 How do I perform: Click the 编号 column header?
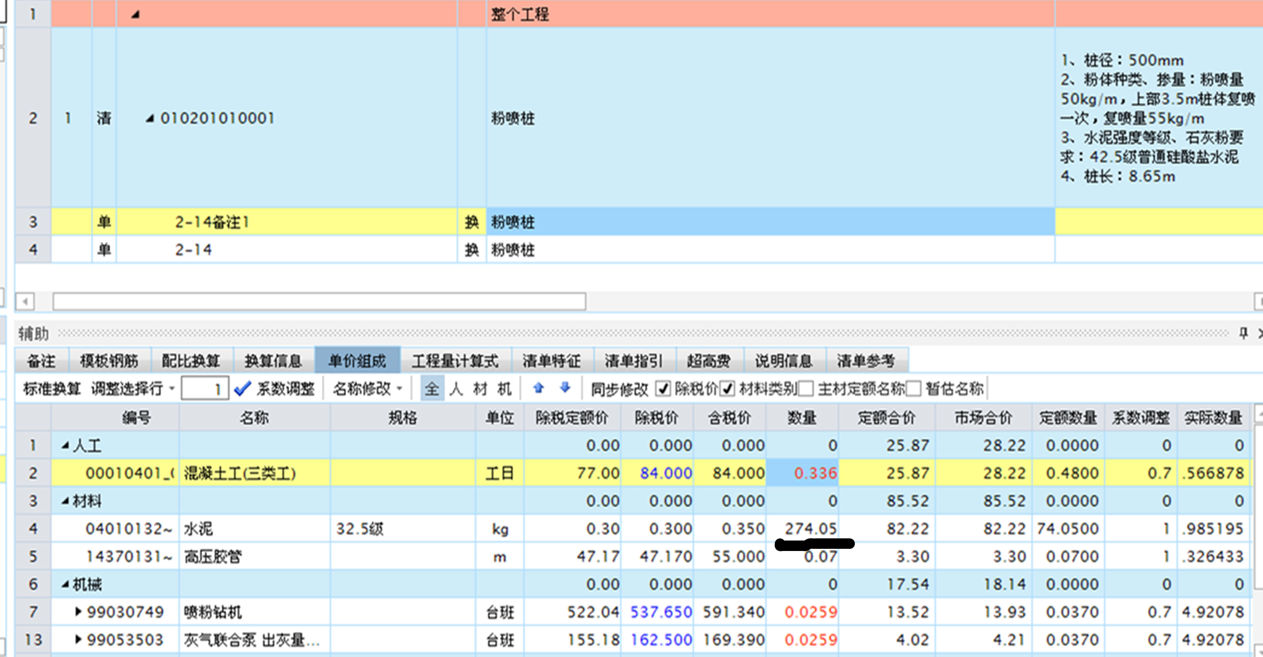115,418
